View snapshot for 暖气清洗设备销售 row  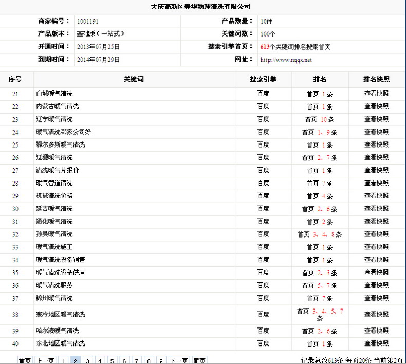pyautogui.click(x=377, y=260)
